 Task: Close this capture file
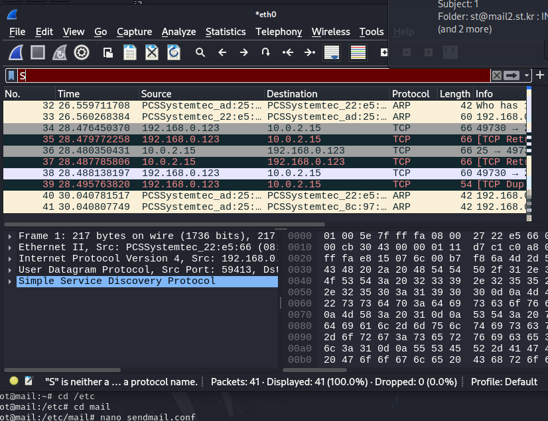pyautogui.click(x=152, y=53)
